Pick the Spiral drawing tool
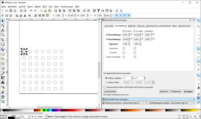Viewport: 201px width, 119px height. tap(3, 63)
